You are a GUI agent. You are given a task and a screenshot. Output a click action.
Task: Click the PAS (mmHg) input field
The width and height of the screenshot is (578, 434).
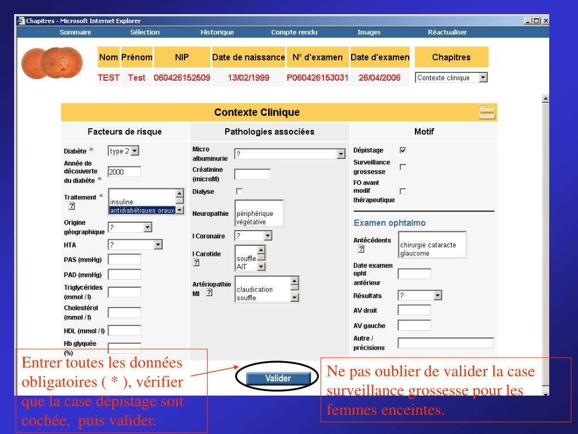124,259
